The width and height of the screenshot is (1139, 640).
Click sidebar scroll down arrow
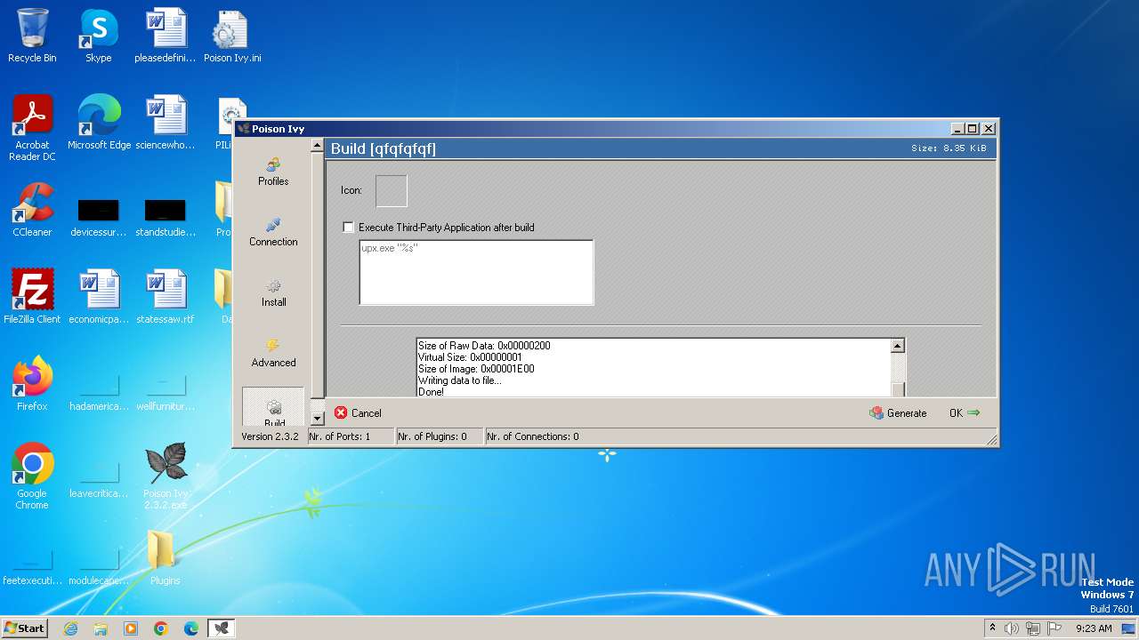(x=318, y=419)
